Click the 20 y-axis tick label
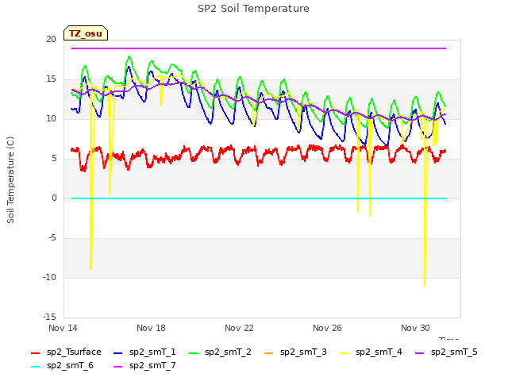508x381 pixels. tap(51, 40)
